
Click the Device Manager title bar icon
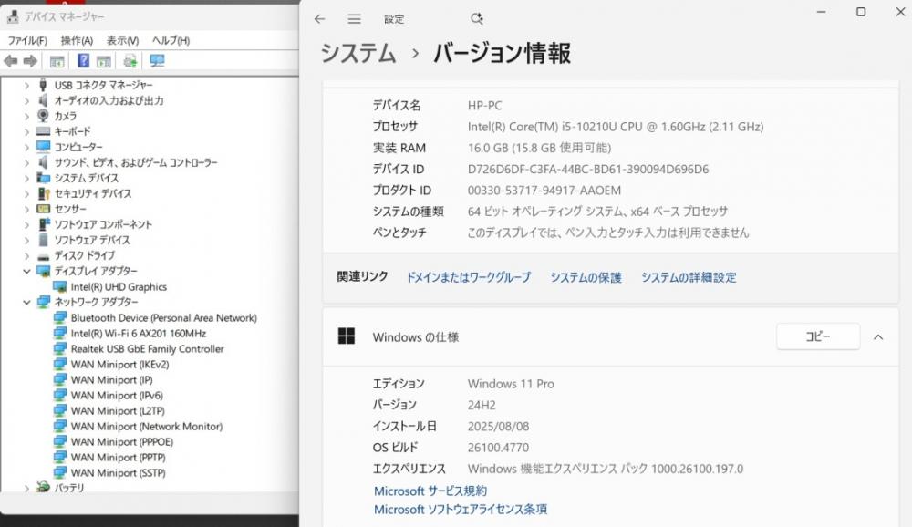(x=12, y=17)
